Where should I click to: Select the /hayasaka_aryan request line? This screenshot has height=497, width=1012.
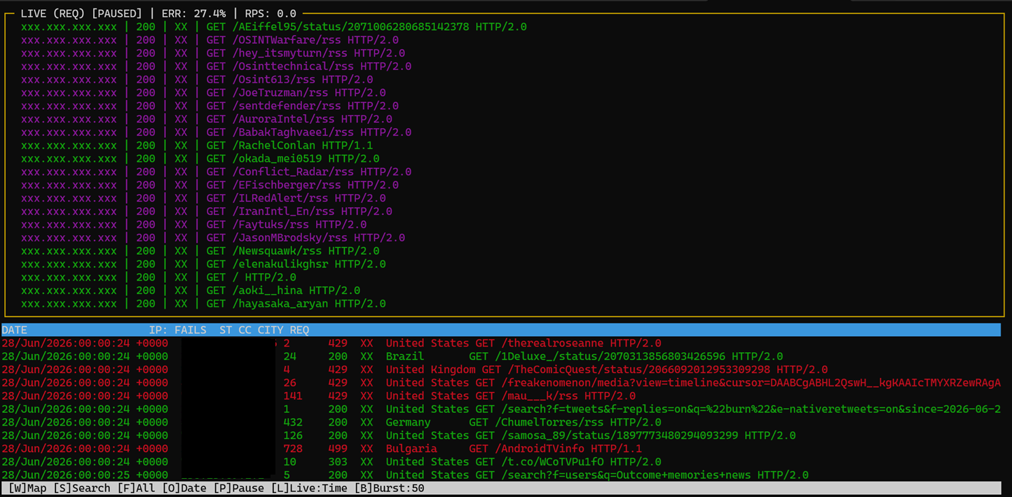pos(203,304)
